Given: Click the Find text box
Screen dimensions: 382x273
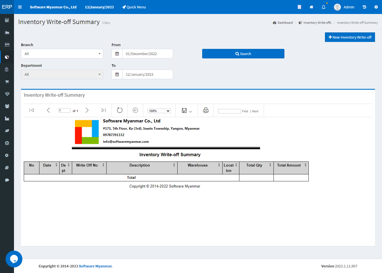Looking at the screenshot, I should [229, 111].
